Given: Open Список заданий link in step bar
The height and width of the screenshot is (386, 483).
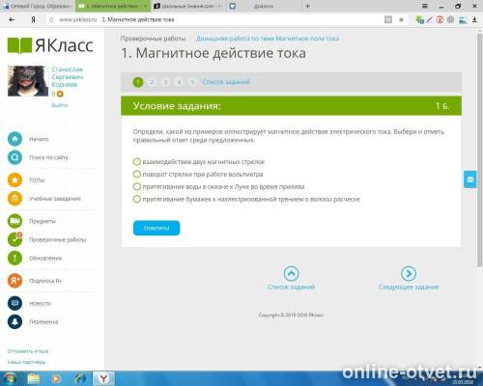Looking at the screenshot, I should (x=226, y=82).
